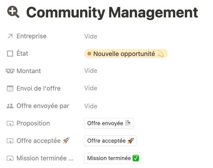The image size is (213, 168).
Task: Click the calendar icon beside Envoi de l'offre
Action: point(10,88)
